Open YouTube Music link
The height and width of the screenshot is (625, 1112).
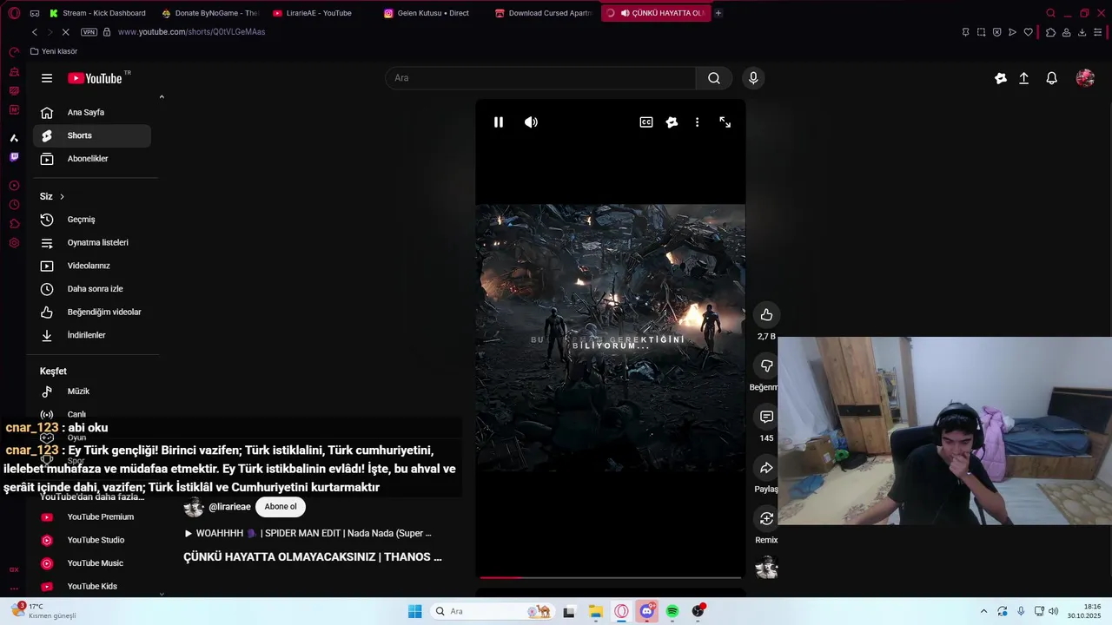pyautogui.click(x=92, y=563)
